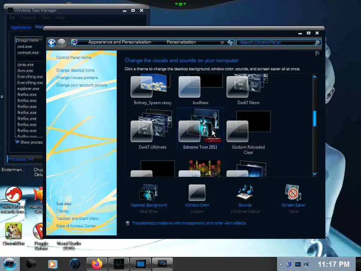Click Change your account picture link
The height and width of the screenshot is (271, 361).
[x=81, y=85]
